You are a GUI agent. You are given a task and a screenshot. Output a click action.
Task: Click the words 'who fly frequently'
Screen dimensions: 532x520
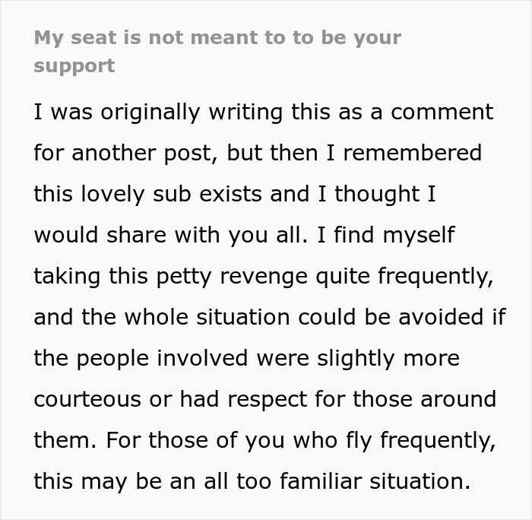394,441
